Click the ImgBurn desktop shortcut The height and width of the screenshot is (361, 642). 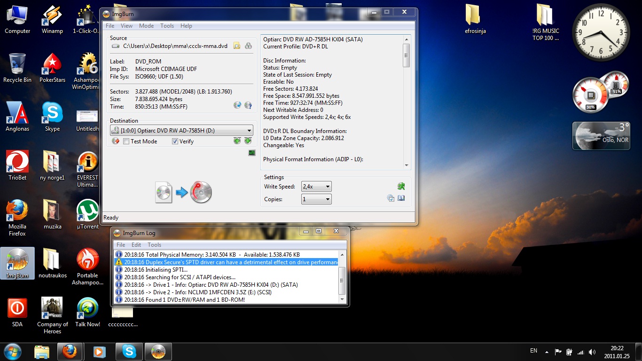(17, 264)
